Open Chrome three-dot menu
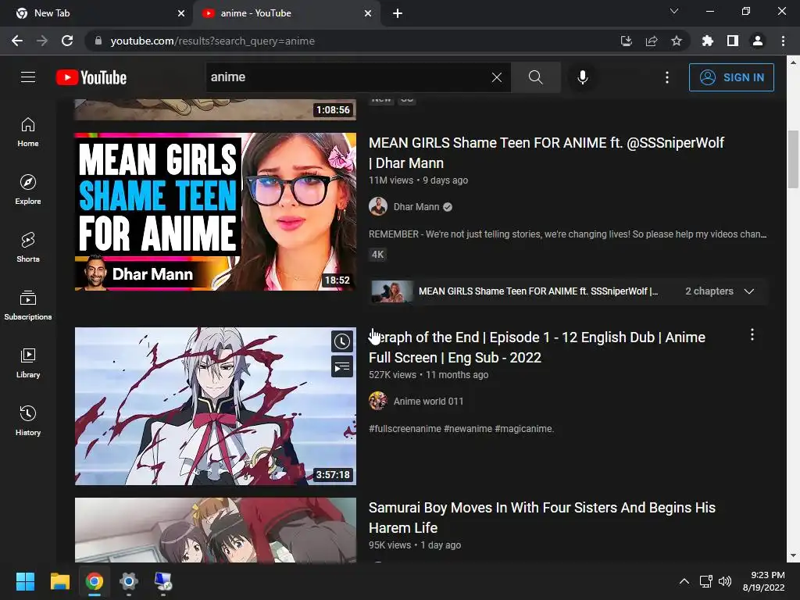The image size is (800, 600). click(x=783, y=41)
